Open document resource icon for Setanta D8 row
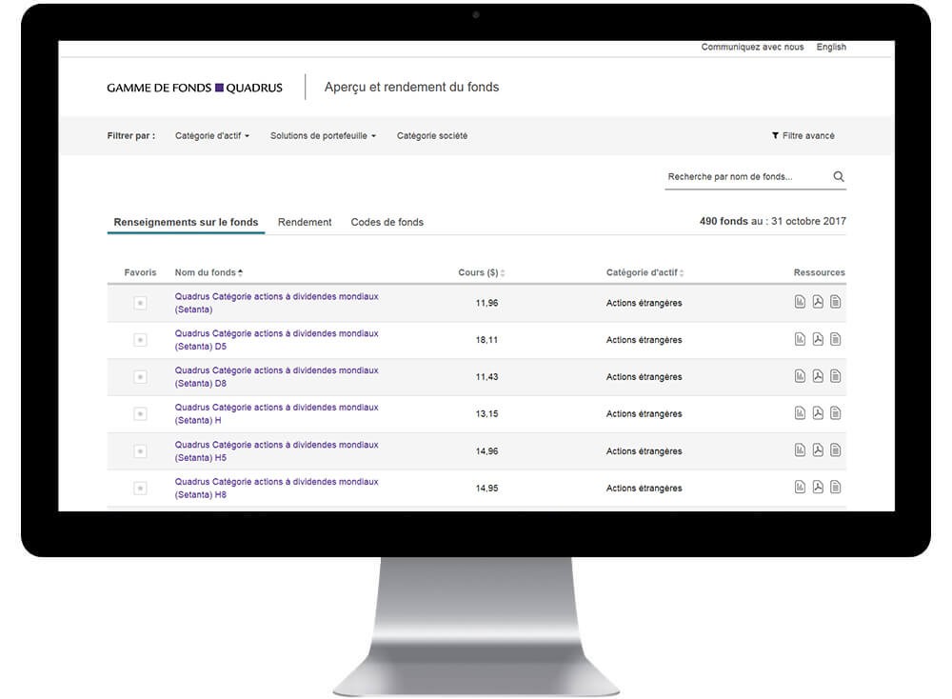 [x=836, y=376]
